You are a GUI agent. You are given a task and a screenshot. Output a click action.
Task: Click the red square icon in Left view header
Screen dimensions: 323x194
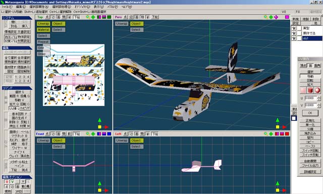pos(287,134)
